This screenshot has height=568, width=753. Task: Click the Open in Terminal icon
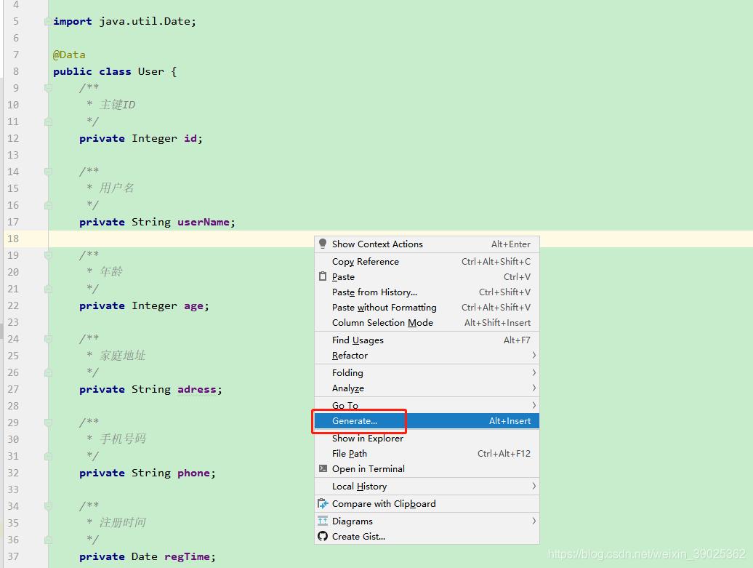coord(323,468)
